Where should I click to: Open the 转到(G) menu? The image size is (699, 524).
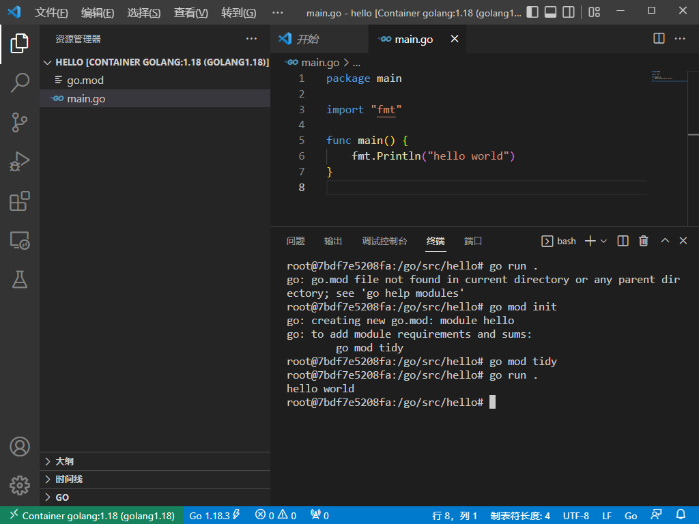coord(238,12)
